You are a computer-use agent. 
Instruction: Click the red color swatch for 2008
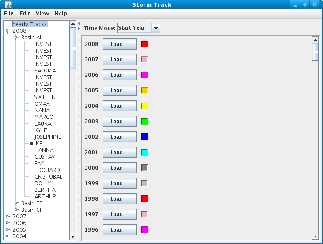pyautogui.click(x=144, y=44)
